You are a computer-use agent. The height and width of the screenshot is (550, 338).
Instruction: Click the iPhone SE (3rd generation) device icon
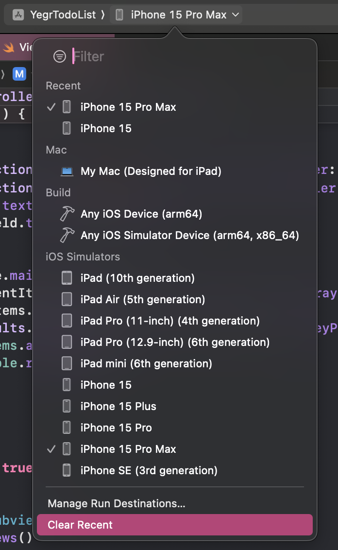coord(67,470)
